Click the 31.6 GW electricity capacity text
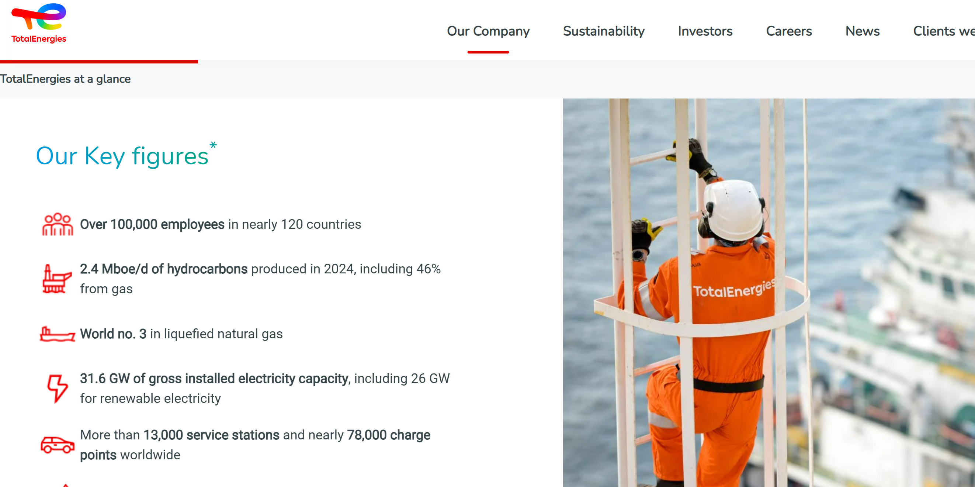This screenshot has height=487, width=975. [x=214, y=379]
